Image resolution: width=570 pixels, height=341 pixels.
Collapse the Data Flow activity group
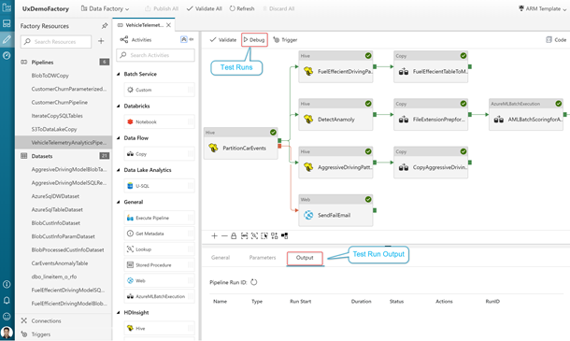point(118,137)
